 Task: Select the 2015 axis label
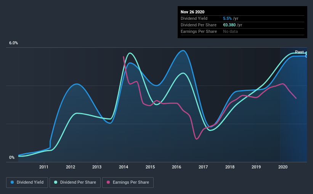point(150,167)
